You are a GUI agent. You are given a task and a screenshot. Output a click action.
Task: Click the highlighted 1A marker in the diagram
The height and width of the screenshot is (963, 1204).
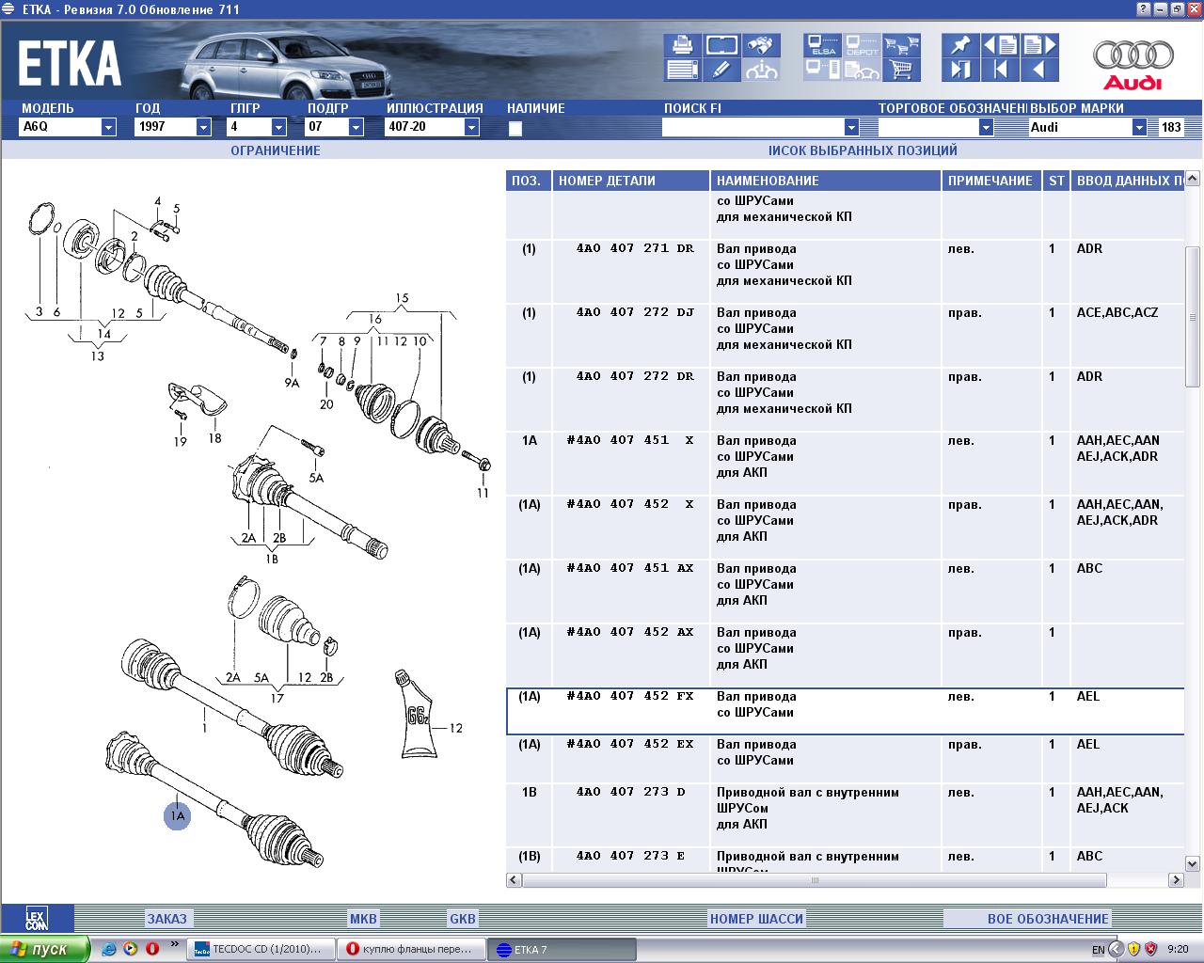click(177, 815)
